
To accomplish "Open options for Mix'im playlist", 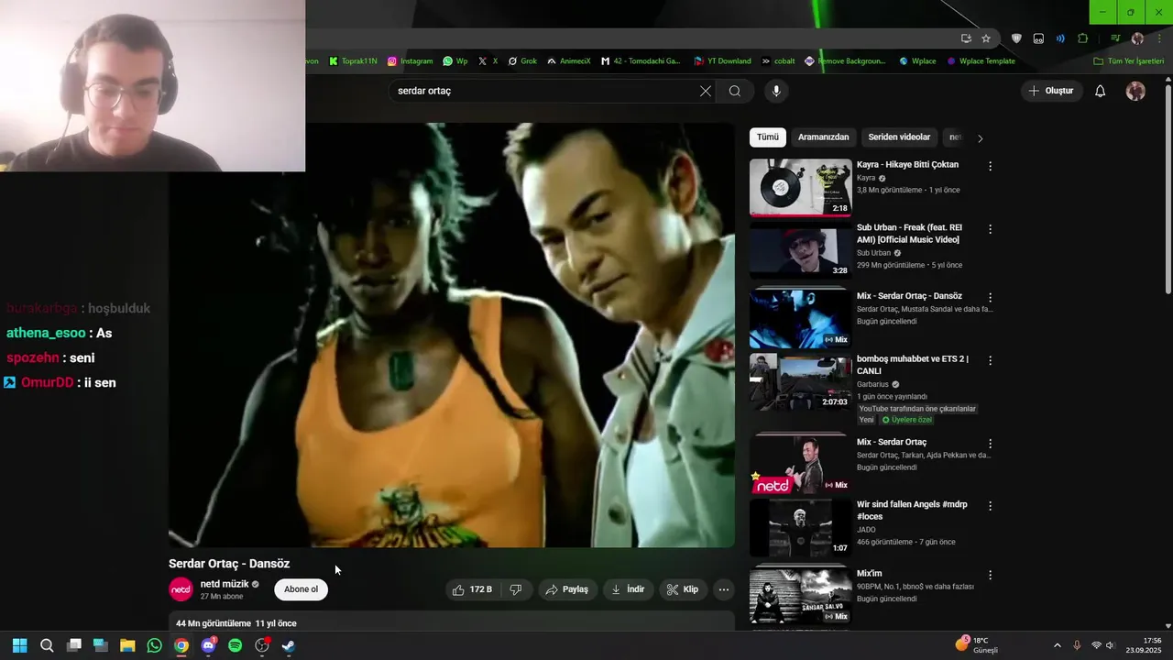I will pyautogui.click(x=990, y=575).
